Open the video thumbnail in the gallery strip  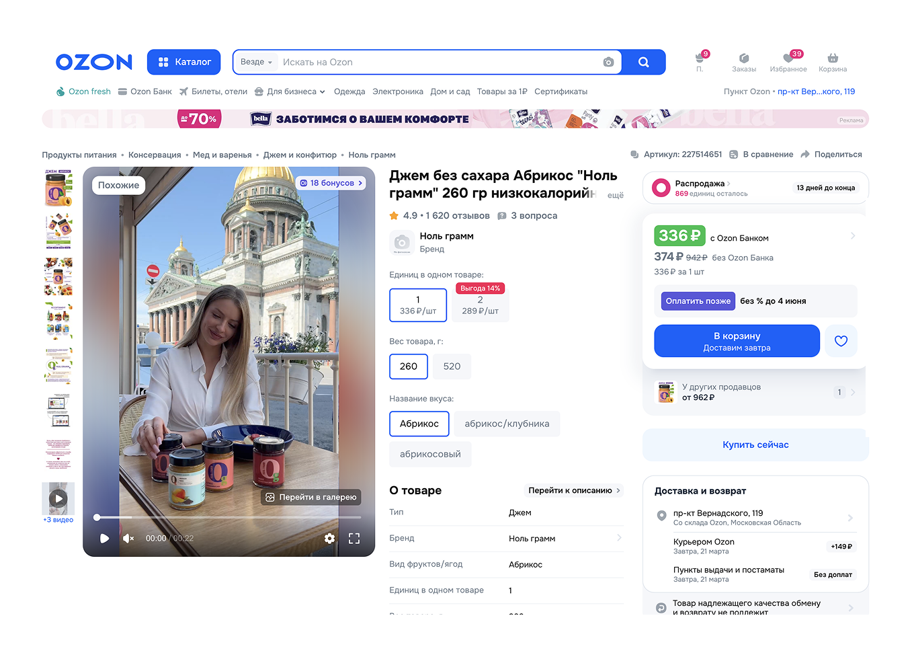pyautogui.click(x=58, y=498)
